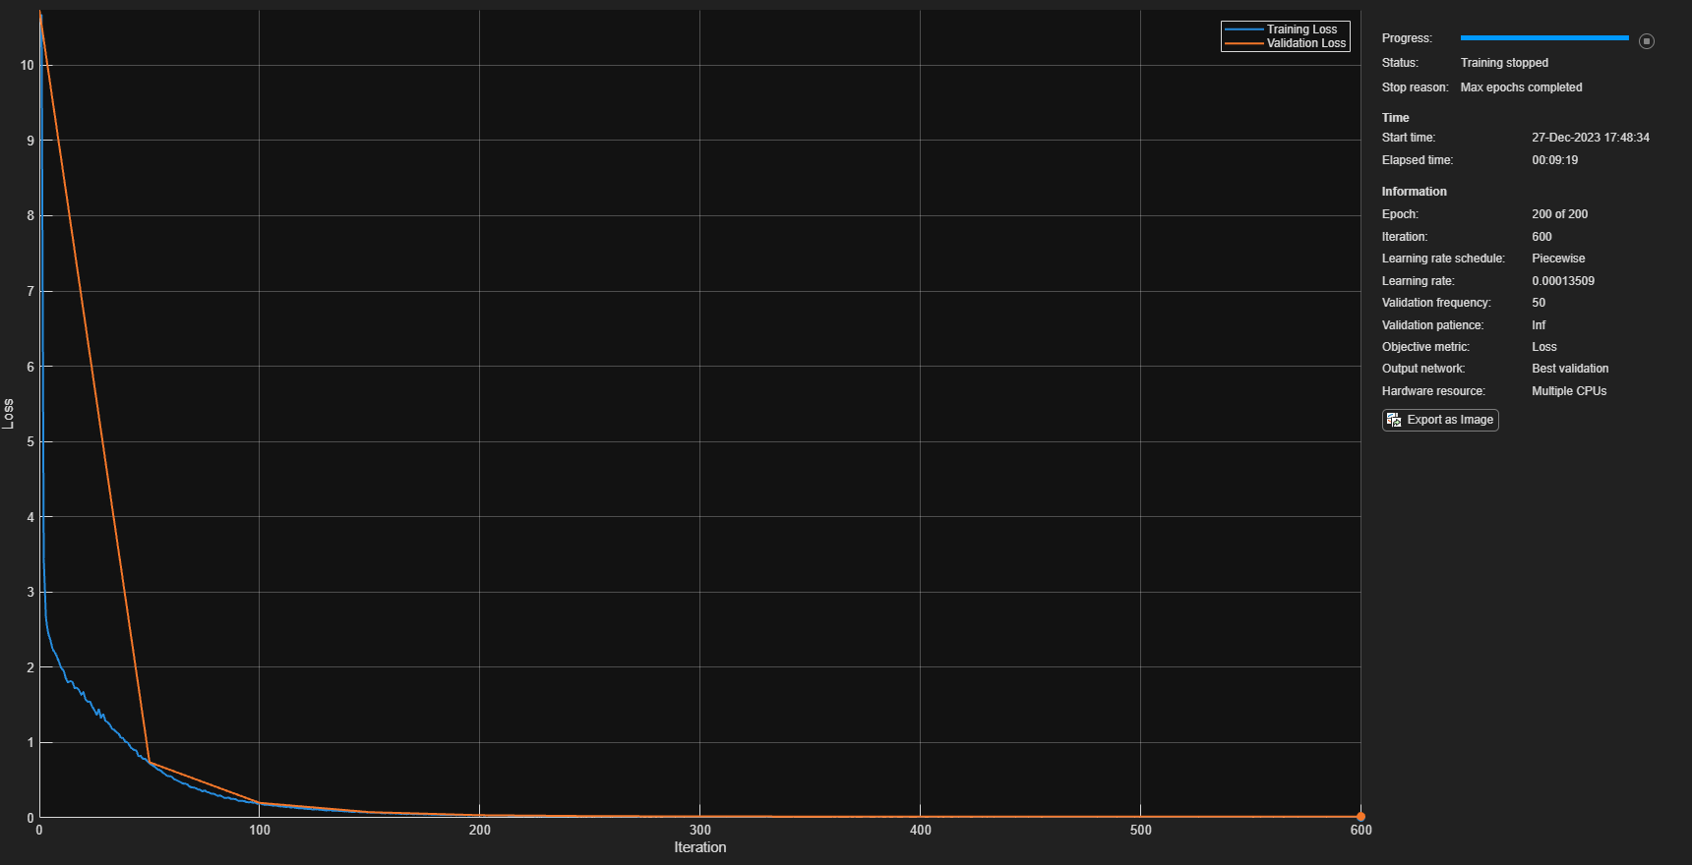Click the start time value 27-Dec-2023 17:48:34
The width and height of the screenshot is (1692, 865).
[1590, 138]
